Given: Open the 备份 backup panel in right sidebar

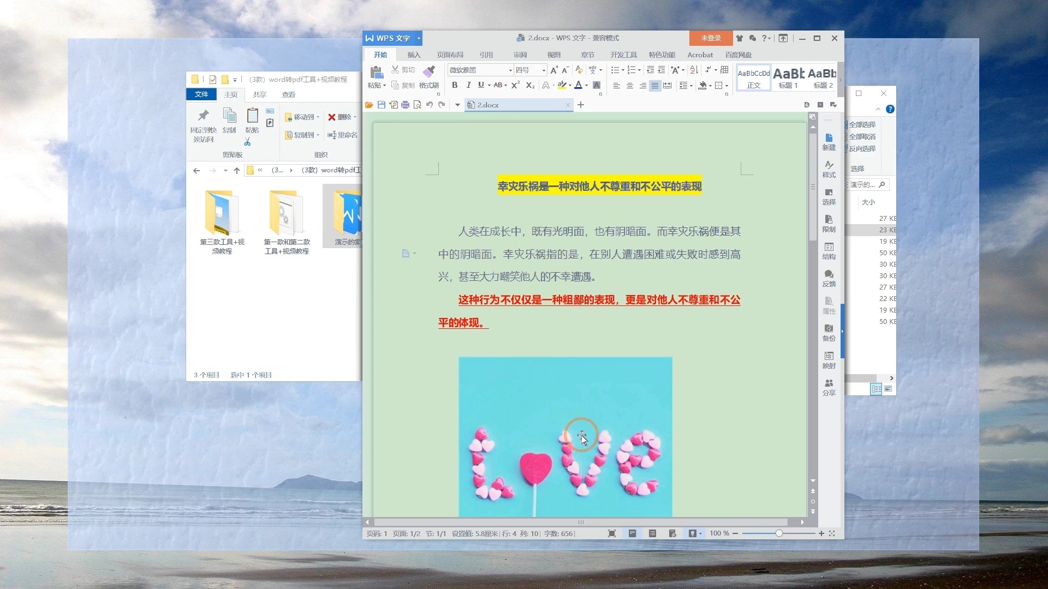Looking at the screenshot, I should (829, 332).
